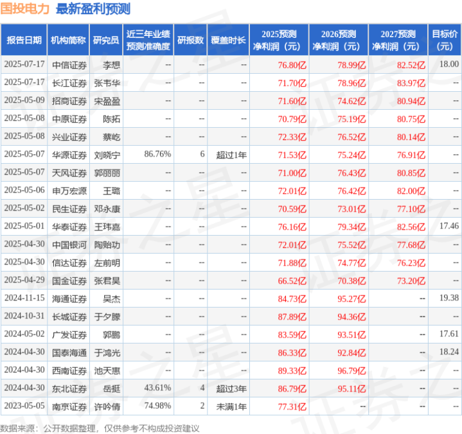Click 2027 forecast 76.23亿
Image resolution: width=462 pixels, height=434 pixels.
click(x=411, y=263)
